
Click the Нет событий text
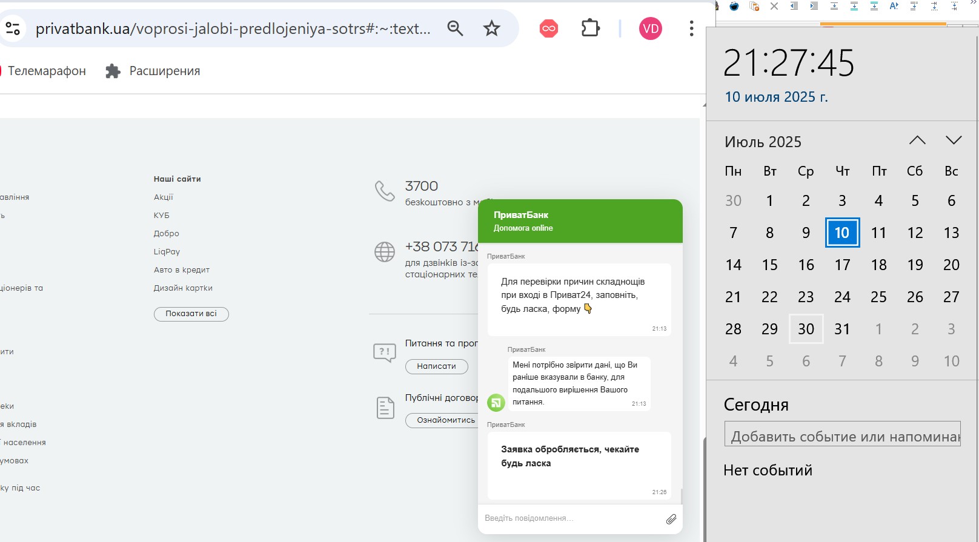click(768, 471)
